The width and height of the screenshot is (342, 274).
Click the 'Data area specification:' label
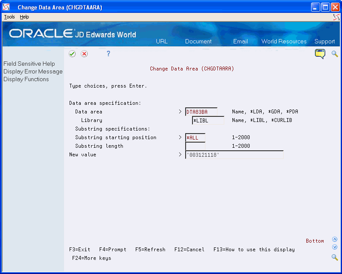(105, 103)
